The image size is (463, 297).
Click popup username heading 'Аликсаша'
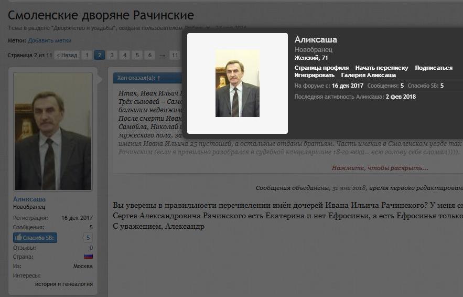(316, 39)
